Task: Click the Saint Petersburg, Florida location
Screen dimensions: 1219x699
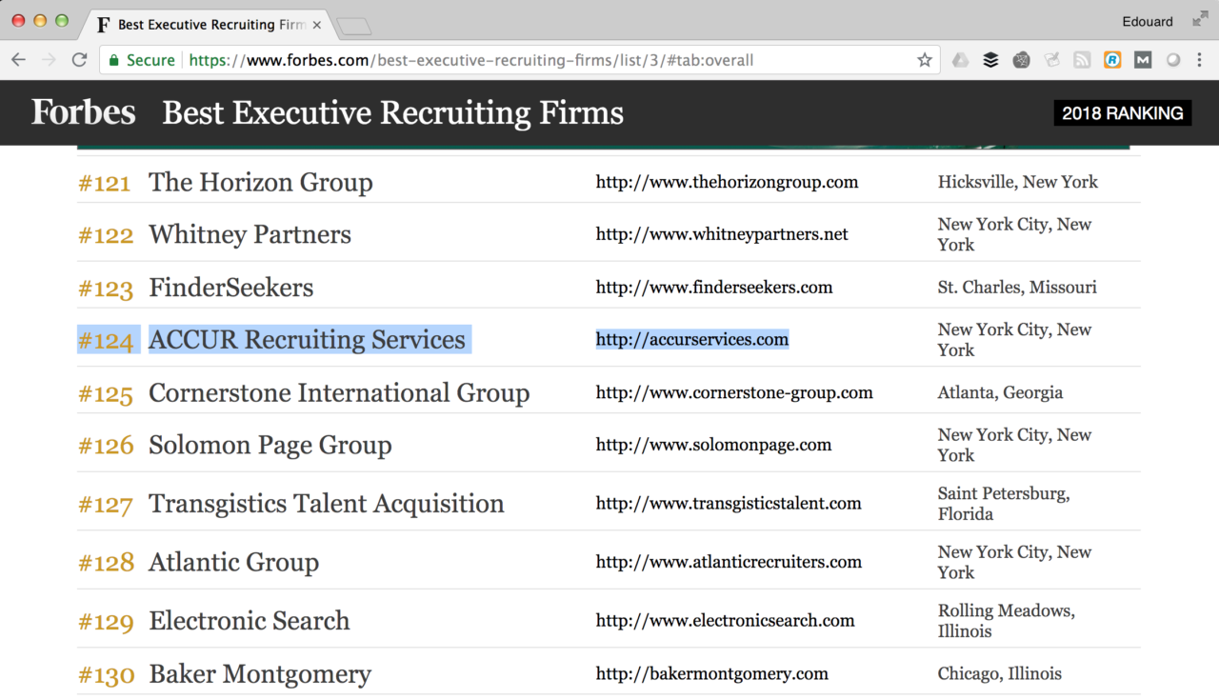Action: pyautogui.click(x=1004, y=504)
